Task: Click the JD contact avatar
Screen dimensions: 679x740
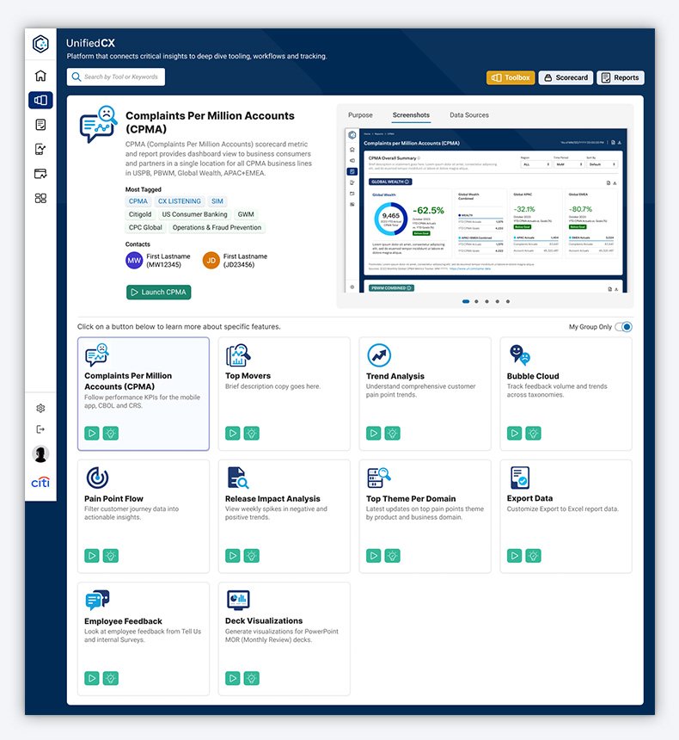Action: click(211, 260)
